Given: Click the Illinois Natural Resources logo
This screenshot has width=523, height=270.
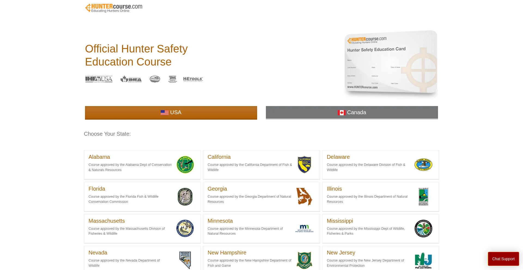Looking at the screenshot, I should [x=423, y=197].
